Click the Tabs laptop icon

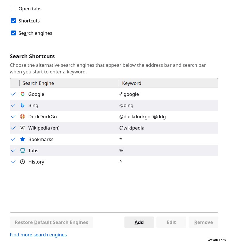point(23,151)
